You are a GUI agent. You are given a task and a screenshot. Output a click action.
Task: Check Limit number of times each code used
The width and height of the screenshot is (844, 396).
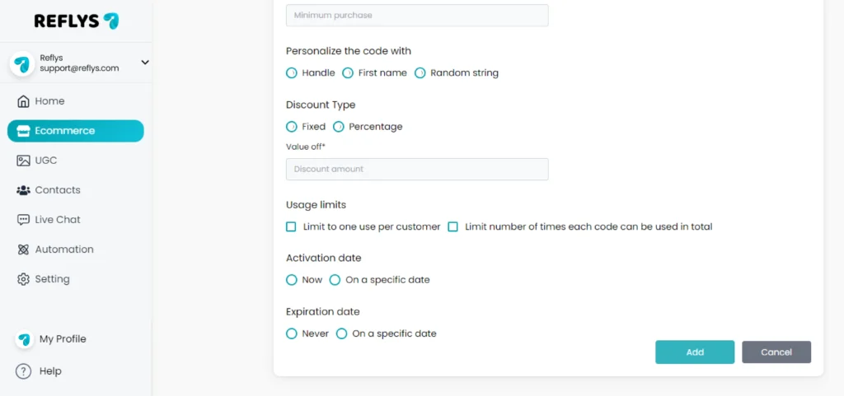[453, 226]
